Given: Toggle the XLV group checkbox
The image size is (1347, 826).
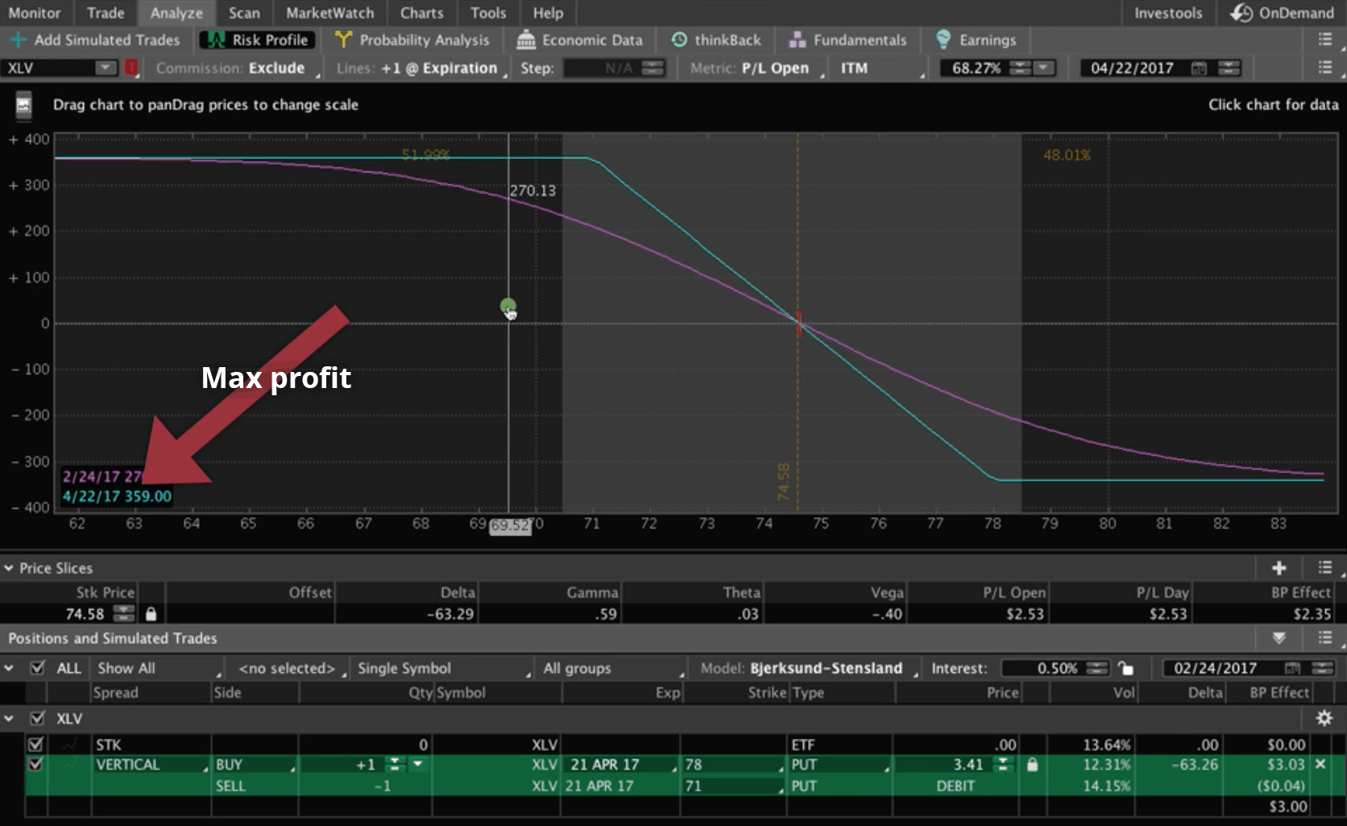Looking at the screenshot, I should coord(37,718).
